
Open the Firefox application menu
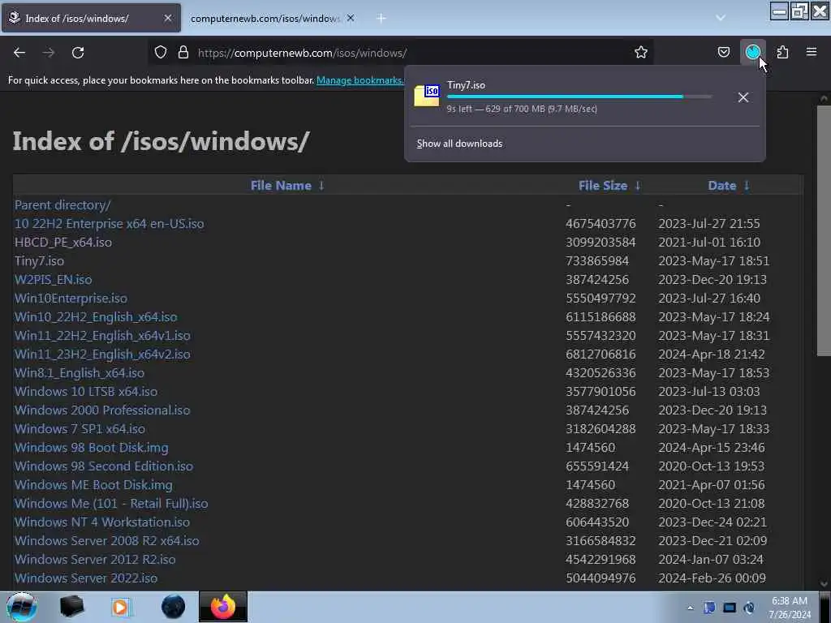click(812, 52)
